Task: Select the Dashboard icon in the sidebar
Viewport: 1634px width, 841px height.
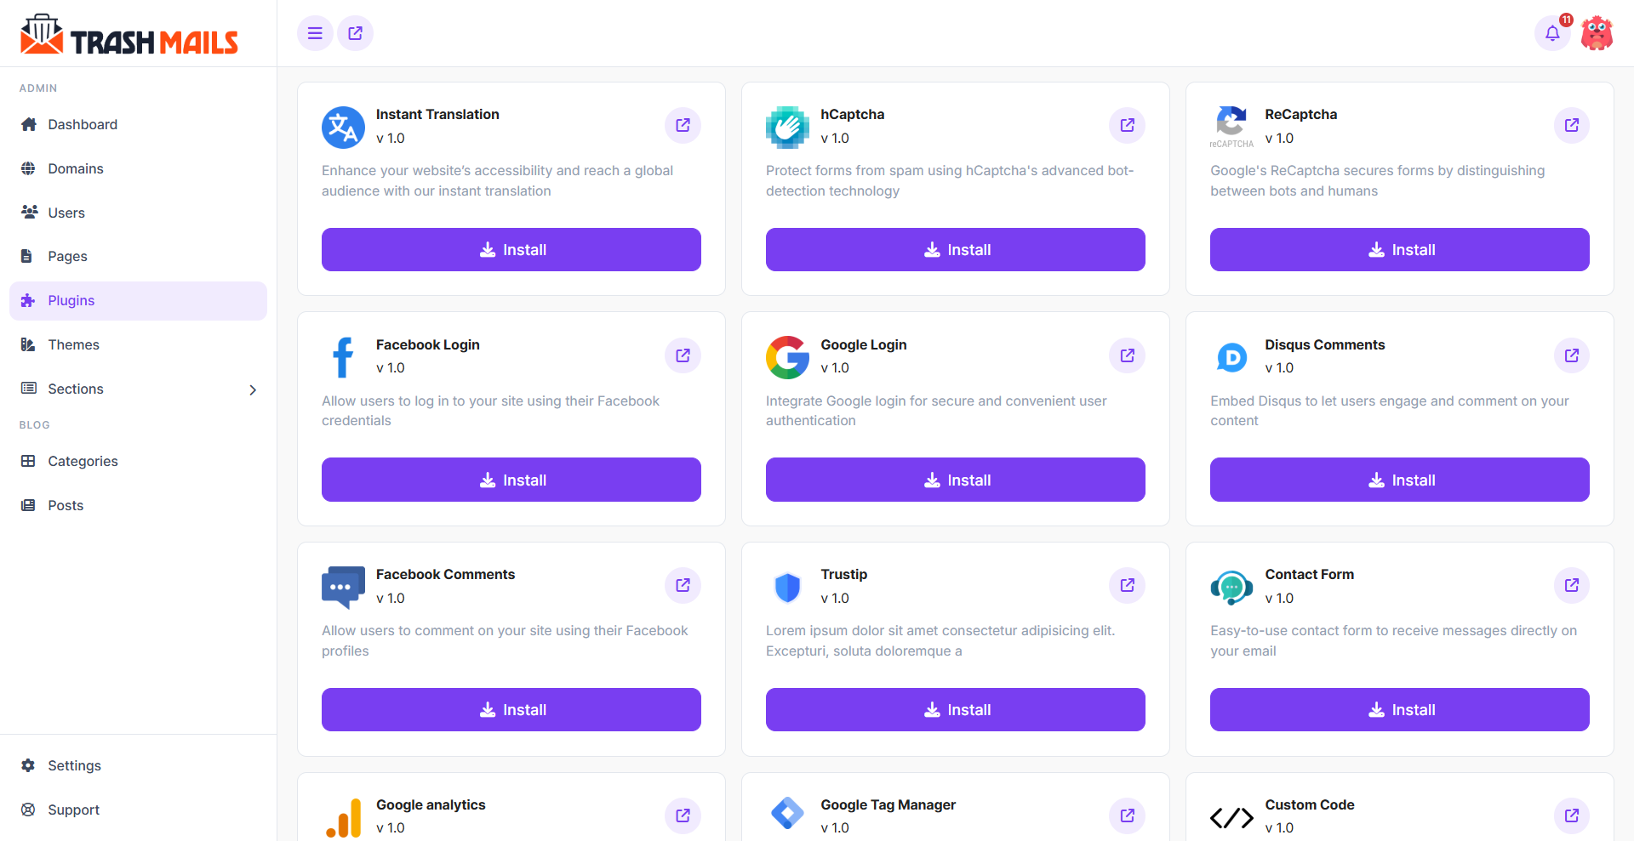Action: tap(29, 124)
